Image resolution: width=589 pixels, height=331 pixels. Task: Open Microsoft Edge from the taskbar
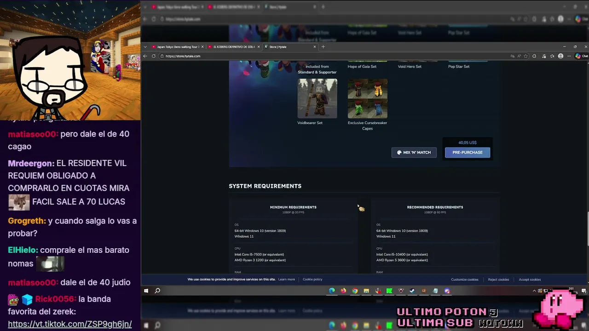[332, 291]
